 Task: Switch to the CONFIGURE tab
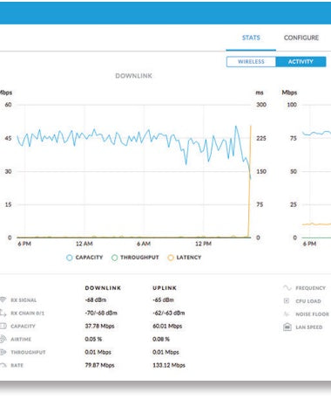coord(301,38)
